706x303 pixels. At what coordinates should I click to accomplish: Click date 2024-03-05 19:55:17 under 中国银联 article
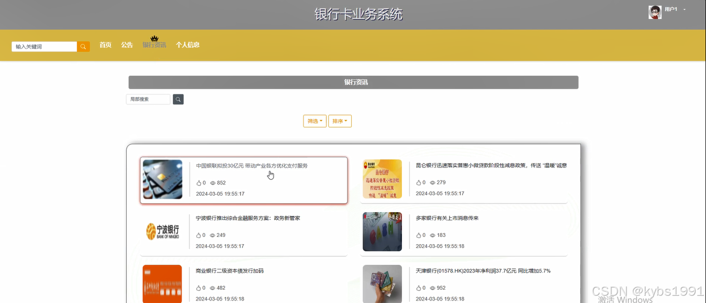[220, 194]
